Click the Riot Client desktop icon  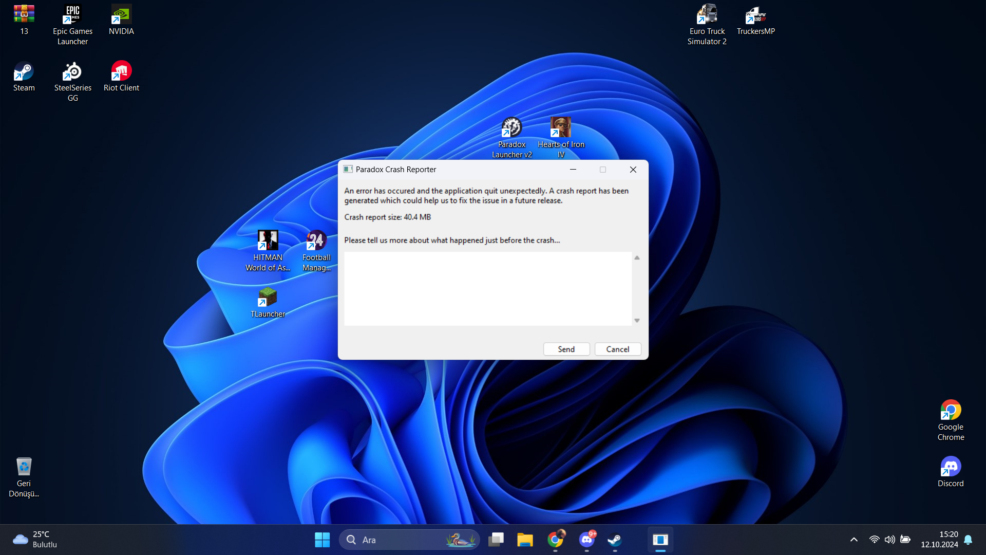pyautogui.click(x=121, y=72)
